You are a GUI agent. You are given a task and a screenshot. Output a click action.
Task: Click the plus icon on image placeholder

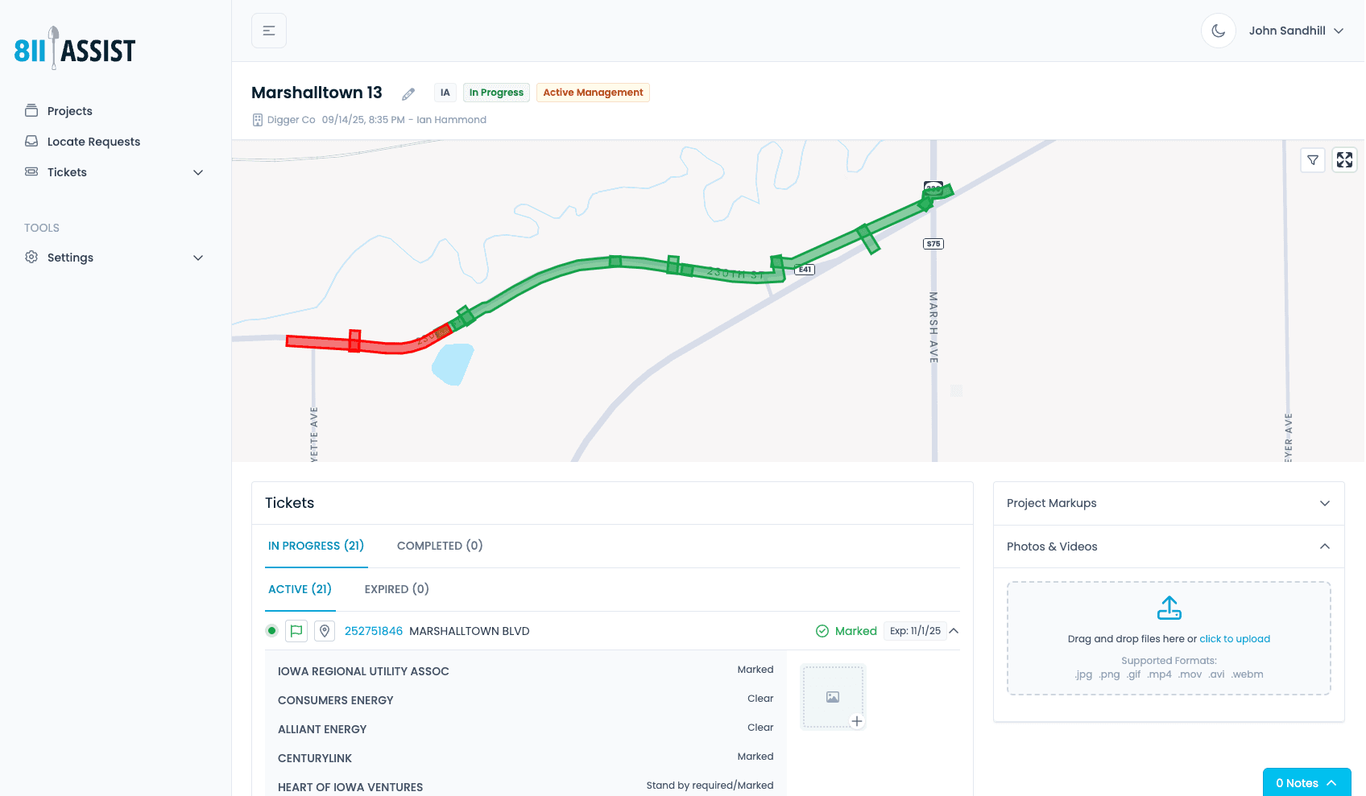pyautogui.click(x=857, y=721)
